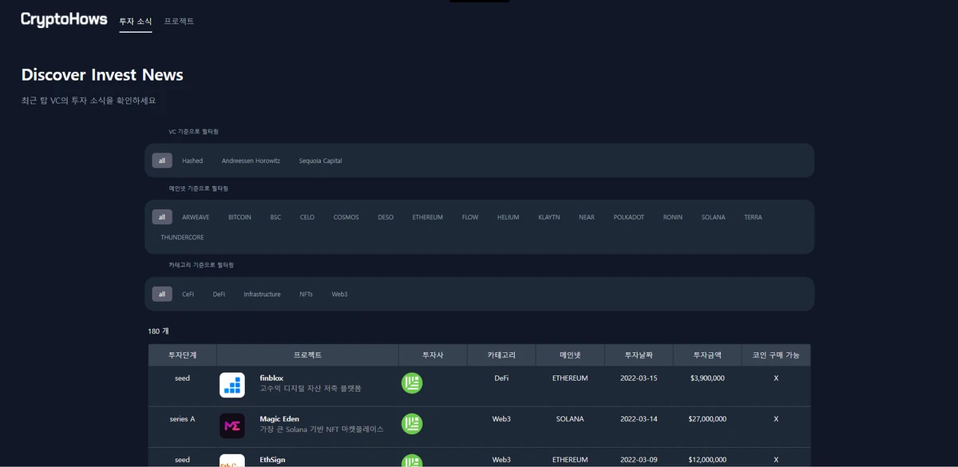
Task: Click the 투자금액 column header
Action: [x=707, y=355]
